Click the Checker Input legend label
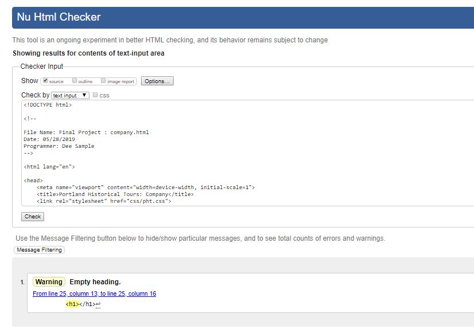474x329 pixels. pyautogui.click(x=42, y=66)
